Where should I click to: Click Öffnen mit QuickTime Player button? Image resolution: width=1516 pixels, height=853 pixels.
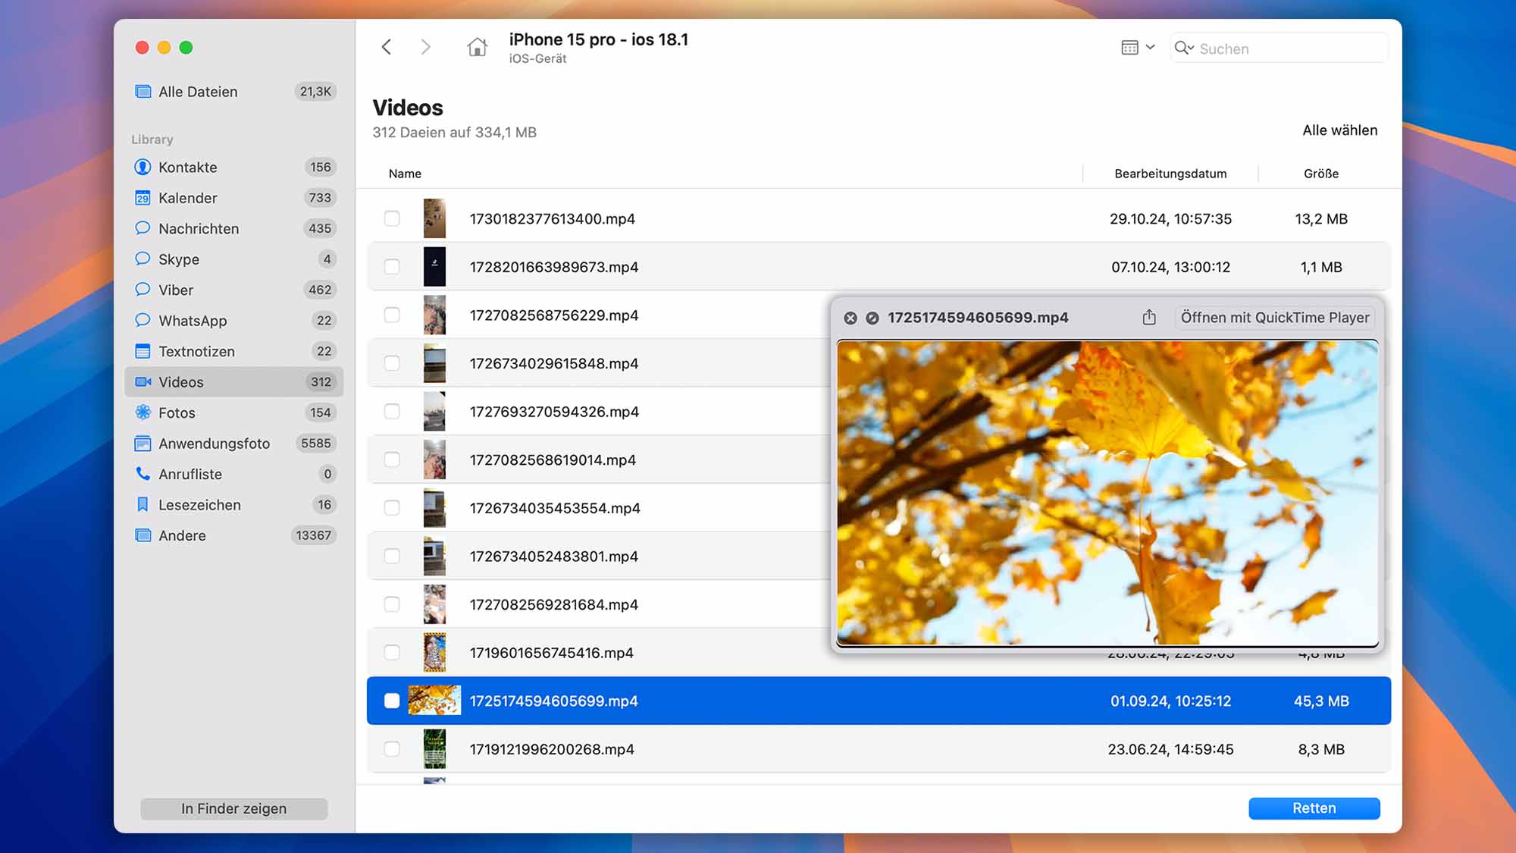point(1274,318)
